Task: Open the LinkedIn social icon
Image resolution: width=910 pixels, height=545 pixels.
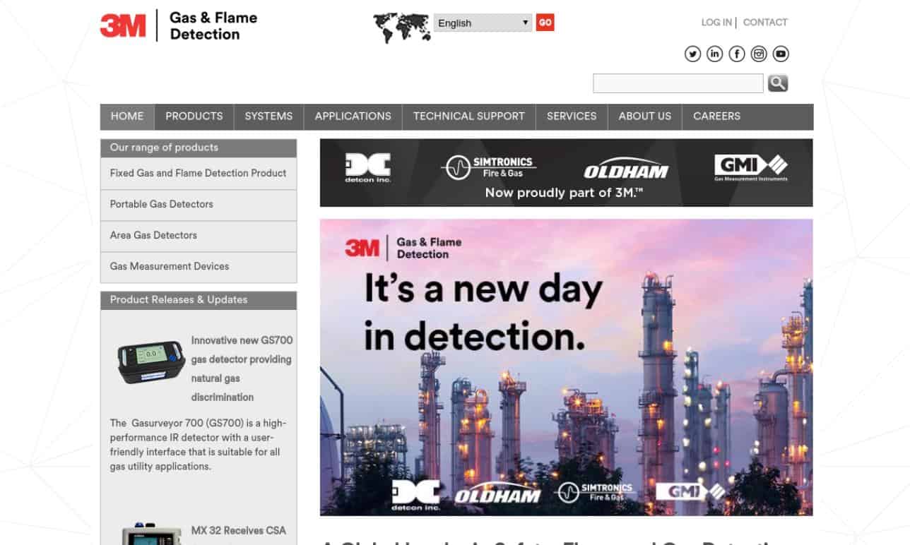Action: 714,54
